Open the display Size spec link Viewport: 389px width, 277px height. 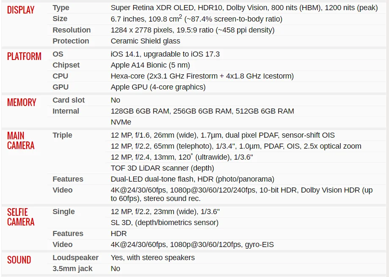60,19
